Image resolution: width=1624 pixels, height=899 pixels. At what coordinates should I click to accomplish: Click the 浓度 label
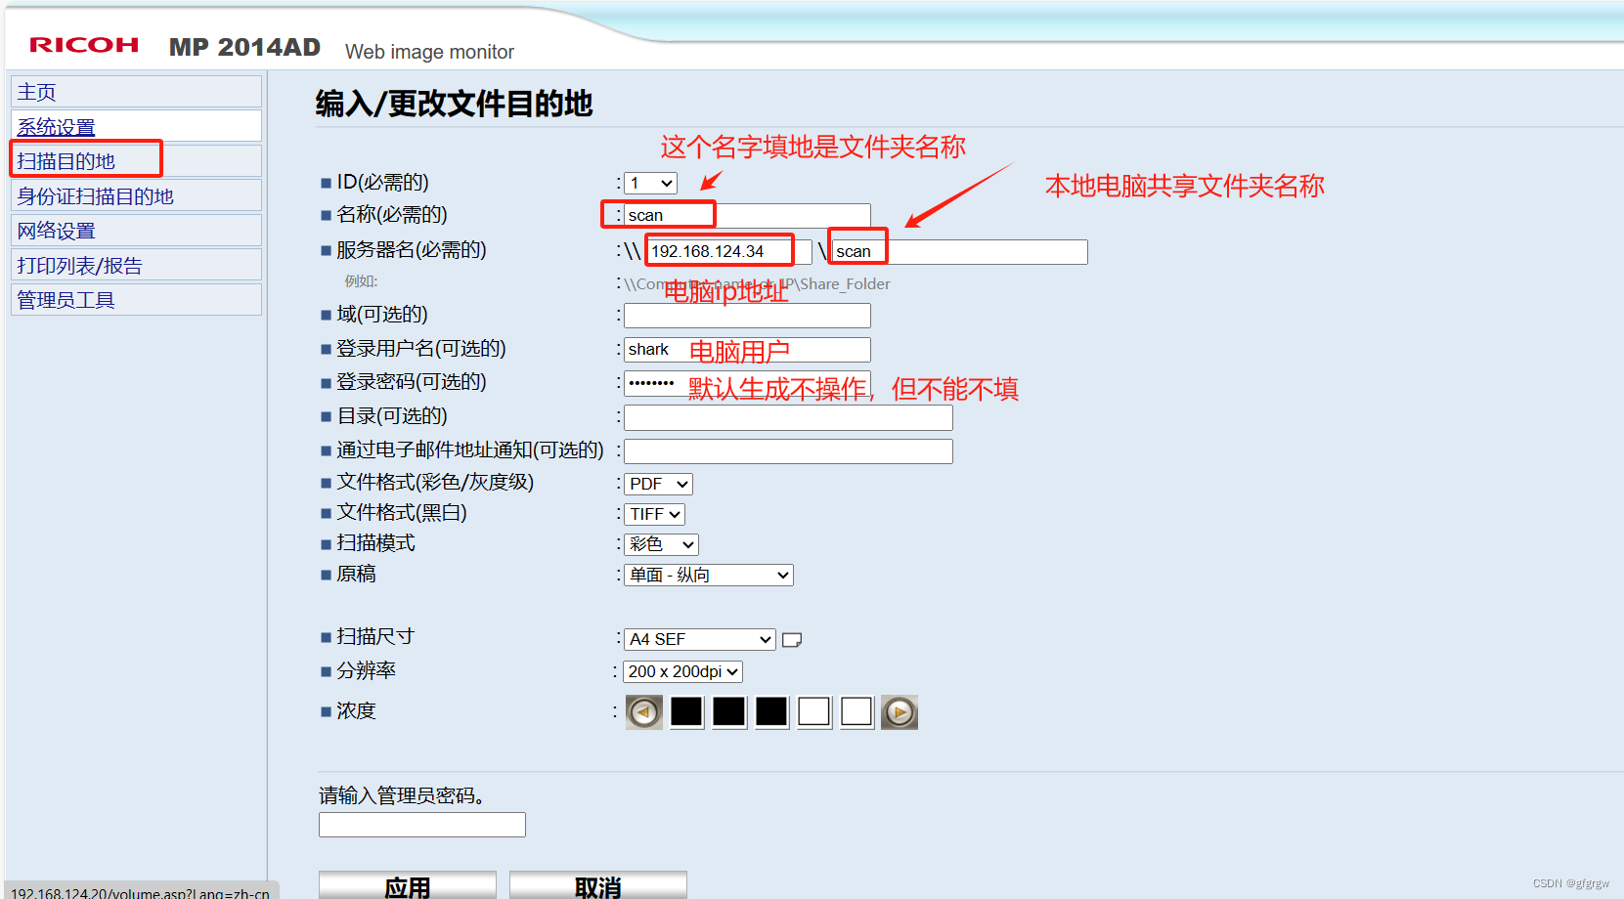357,710
